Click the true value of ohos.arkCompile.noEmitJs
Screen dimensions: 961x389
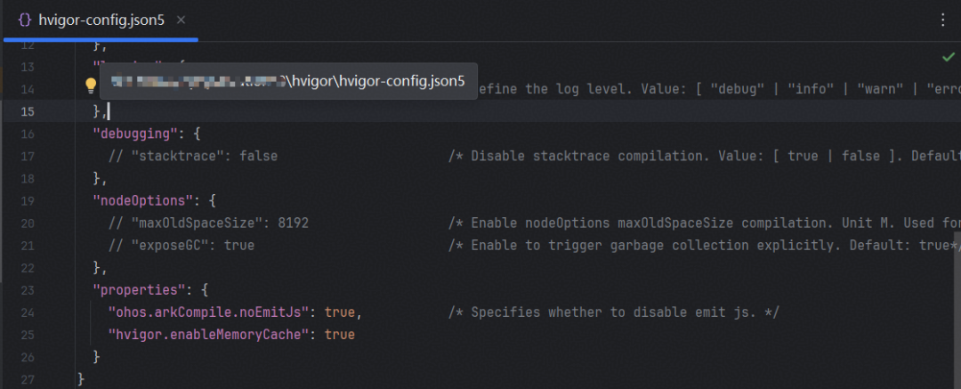click(x=340, y=312)
